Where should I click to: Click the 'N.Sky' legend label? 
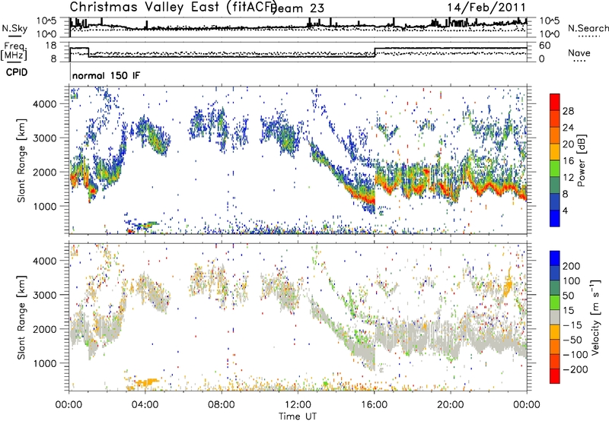[14, 28]
